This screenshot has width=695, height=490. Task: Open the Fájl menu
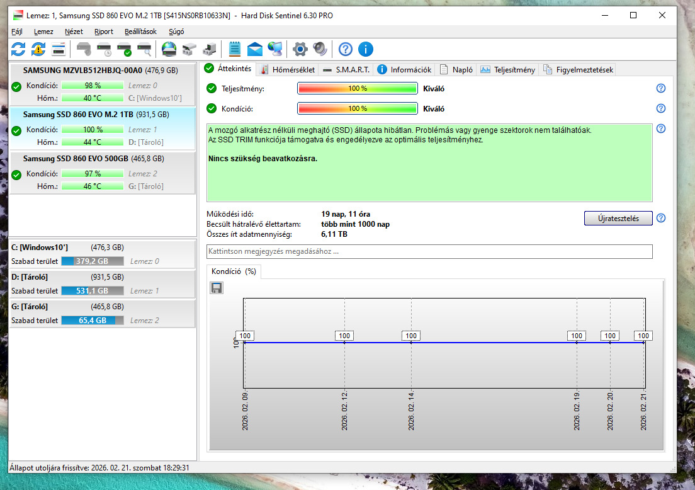click(x=17, y=31)
